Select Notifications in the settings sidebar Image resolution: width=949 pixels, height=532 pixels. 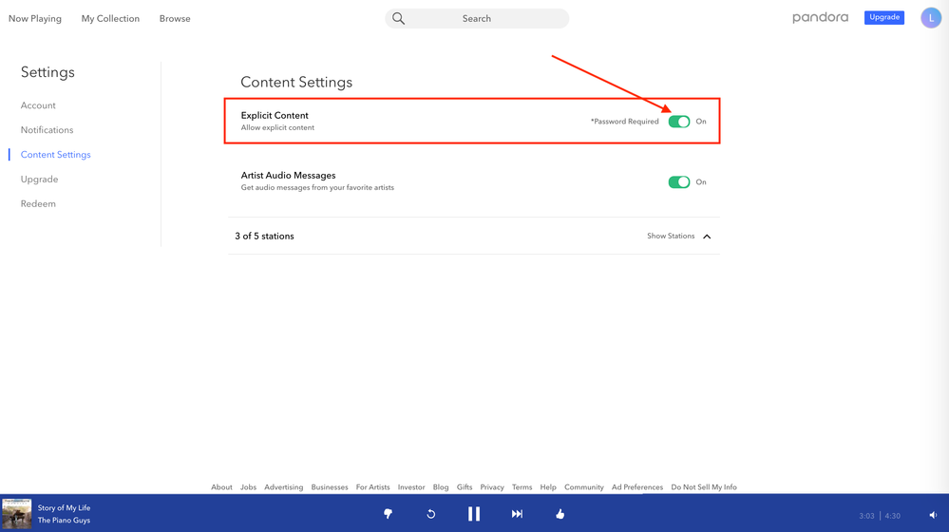point(47,130)
